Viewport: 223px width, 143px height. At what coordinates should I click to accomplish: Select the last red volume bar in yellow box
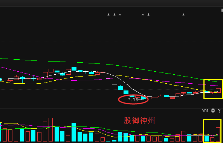218,134
